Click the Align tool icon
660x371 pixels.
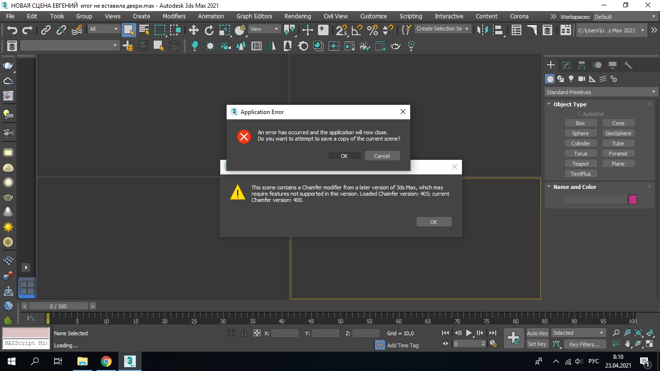click(x=499, y=30)
